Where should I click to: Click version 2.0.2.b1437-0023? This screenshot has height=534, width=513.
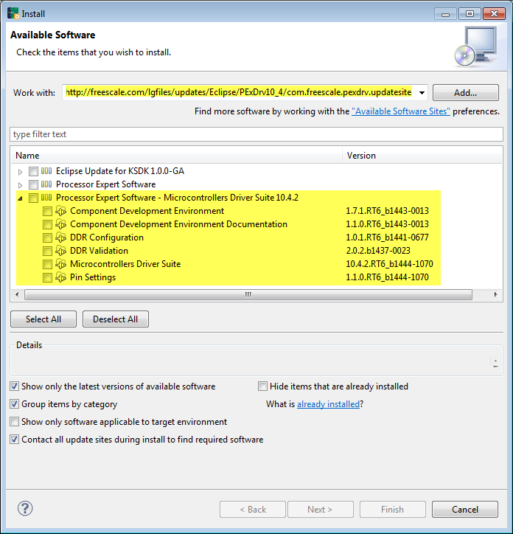pos(378,251)
